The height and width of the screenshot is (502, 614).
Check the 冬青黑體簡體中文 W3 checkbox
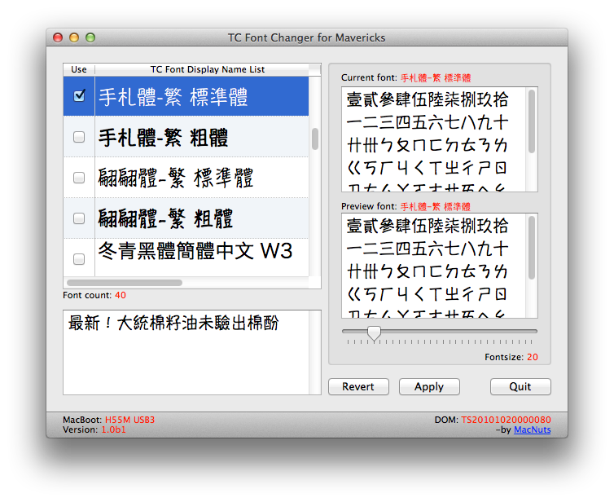(x=79, y=259)
